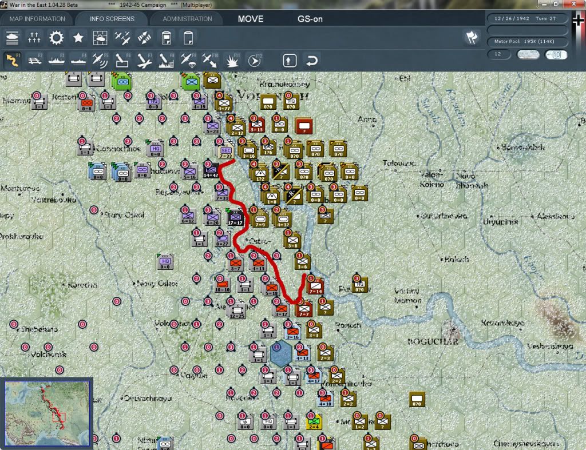Select the F3 naval transport icon
The width and height of the screenshot is (586, 450).
coord(57,61)
